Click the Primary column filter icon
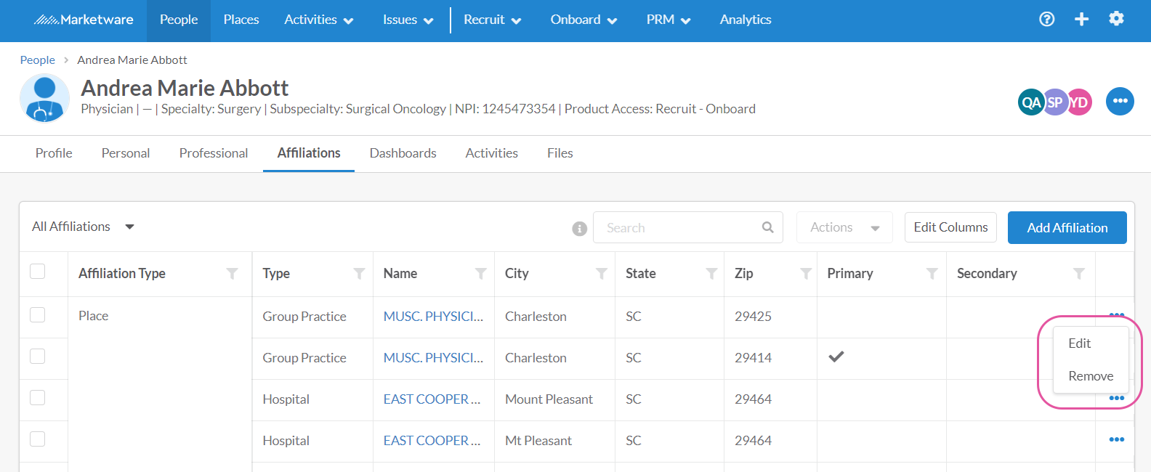This screenshot has height=472, width=1151. coord(932,274)
